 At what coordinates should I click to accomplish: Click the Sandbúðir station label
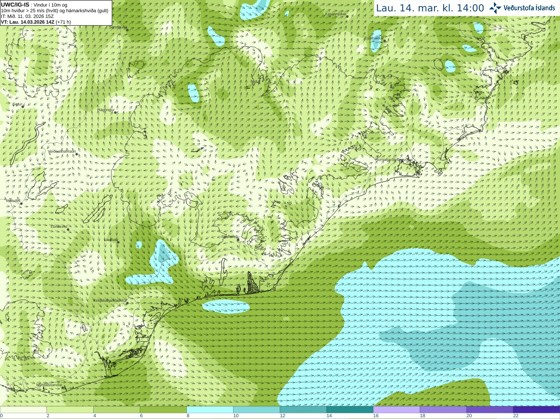[118, 27]
